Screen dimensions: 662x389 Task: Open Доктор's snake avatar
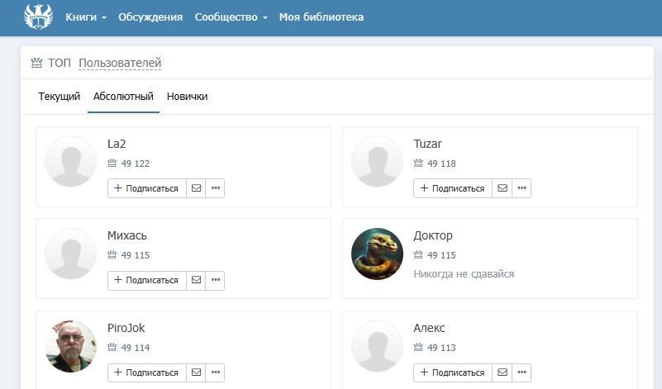click(x=377, y=254)
